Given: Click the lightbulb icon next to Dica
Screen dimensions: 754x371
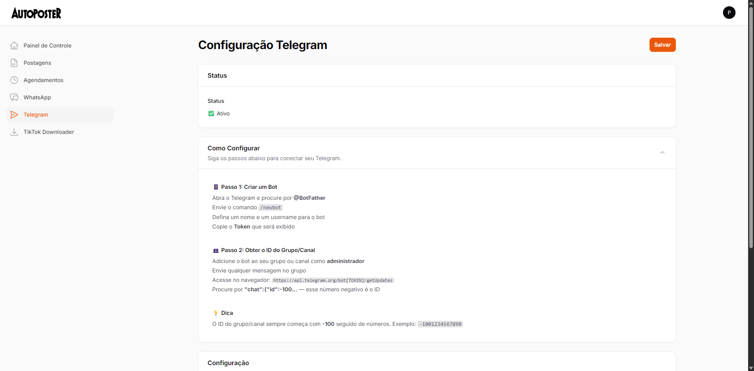Looking at the screenshot, I should [x=216, y=313].
